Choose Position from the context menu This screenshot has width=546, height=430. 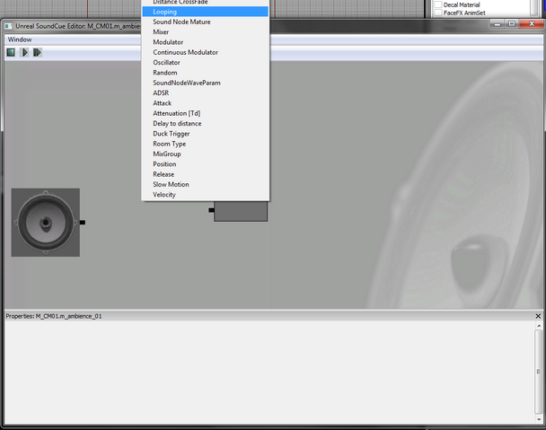pos(206,164)
